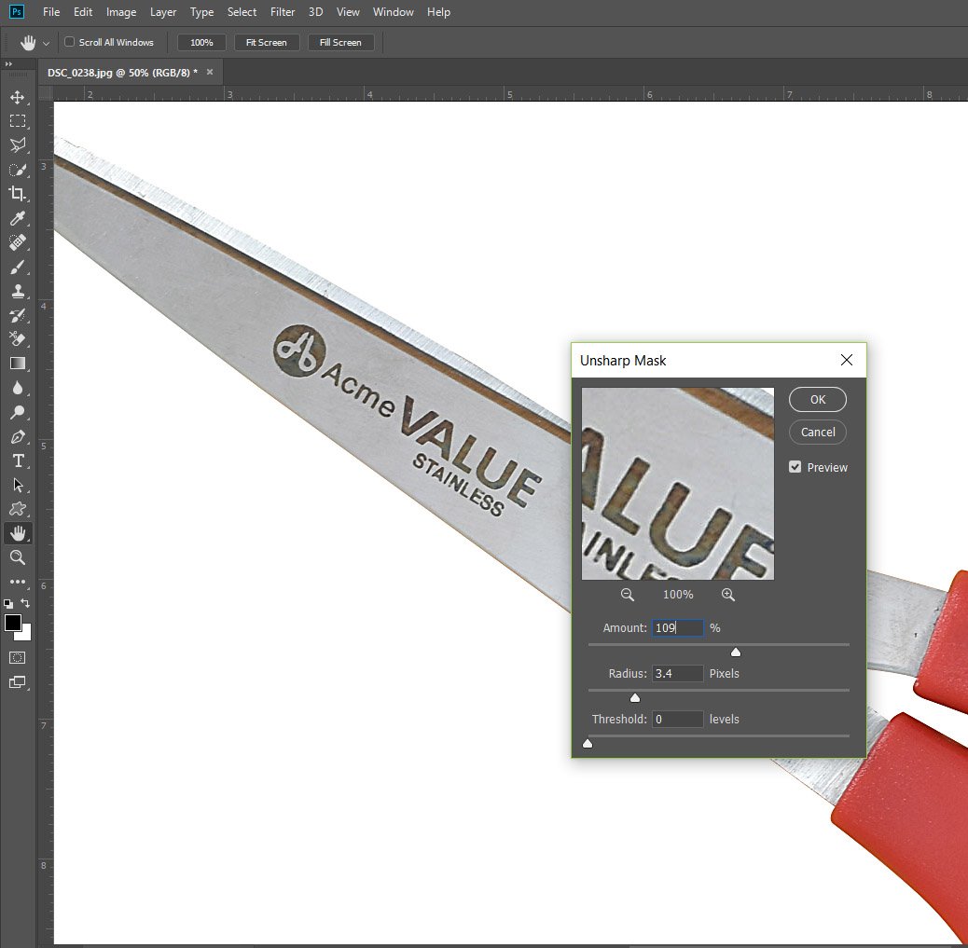Select the Hand tool in toolbar
The width and height of the screenshot is (968, 948).
click(18, 533)
